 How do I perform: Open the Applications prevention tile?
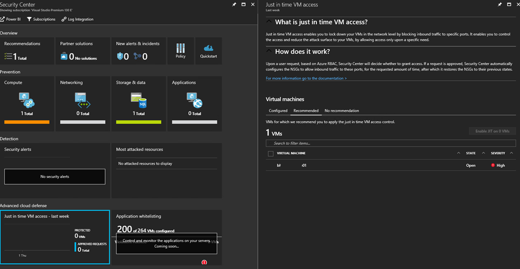click(194, 100)
